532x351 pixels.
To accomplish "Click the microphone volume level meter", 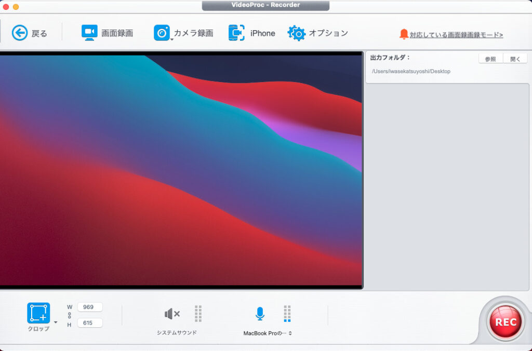I will pos(287,314).
